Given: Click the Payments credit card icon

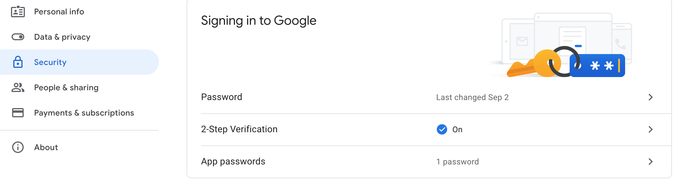Looking at the screenshot, I should point(18,113).
